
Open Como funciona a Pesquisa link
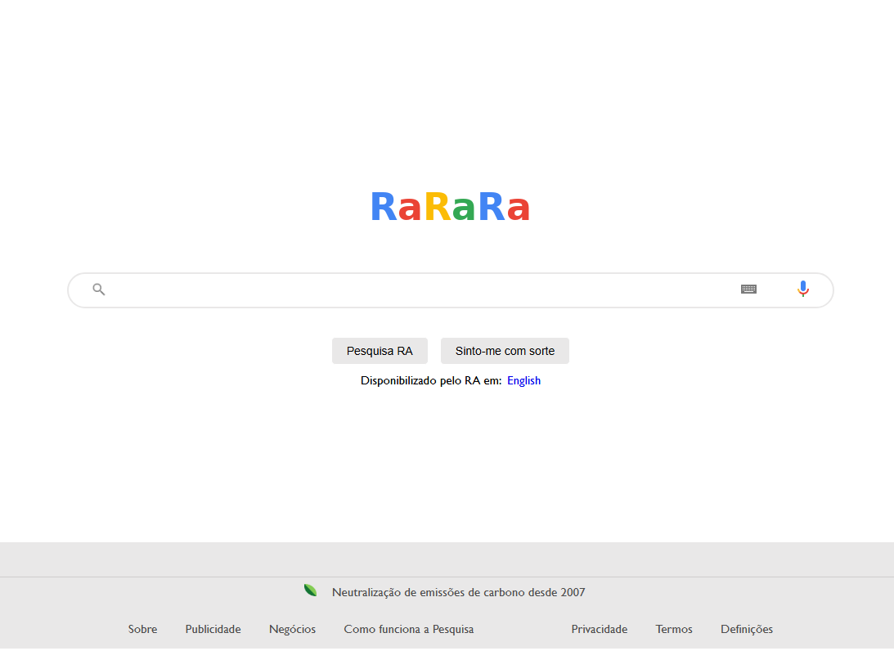(x=408, y=629)
